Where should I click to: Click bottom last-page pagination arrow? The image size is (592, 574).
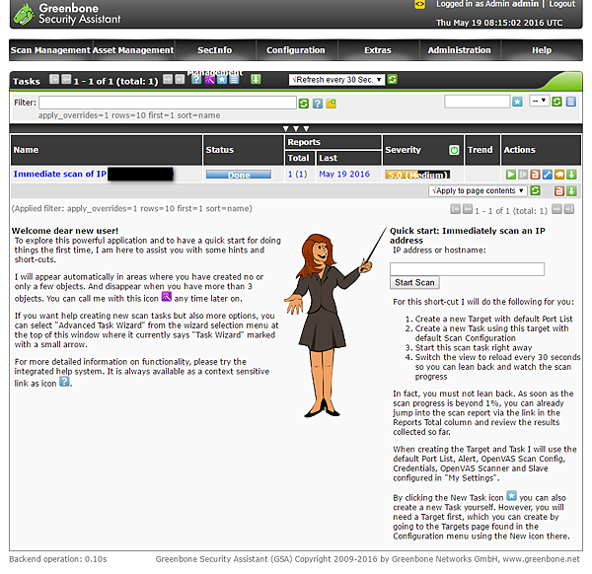tap(568, 209)
